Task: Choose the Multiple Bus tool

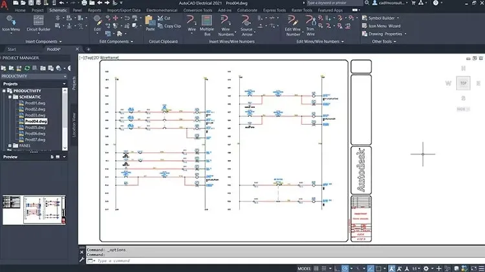Action: coord(207,25)
